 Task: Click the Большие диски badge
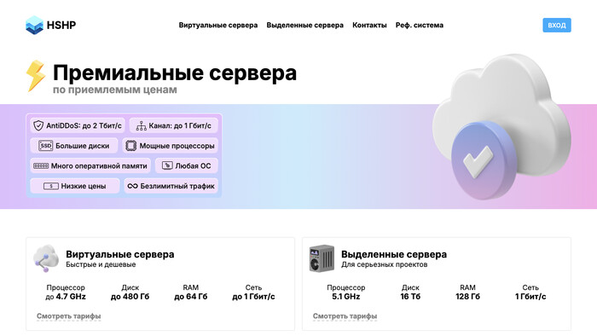tap(74, 146)
